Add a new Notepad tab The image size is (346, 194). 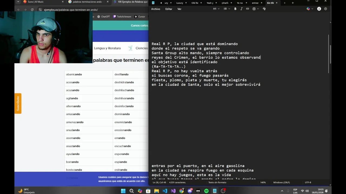point(293,3)
